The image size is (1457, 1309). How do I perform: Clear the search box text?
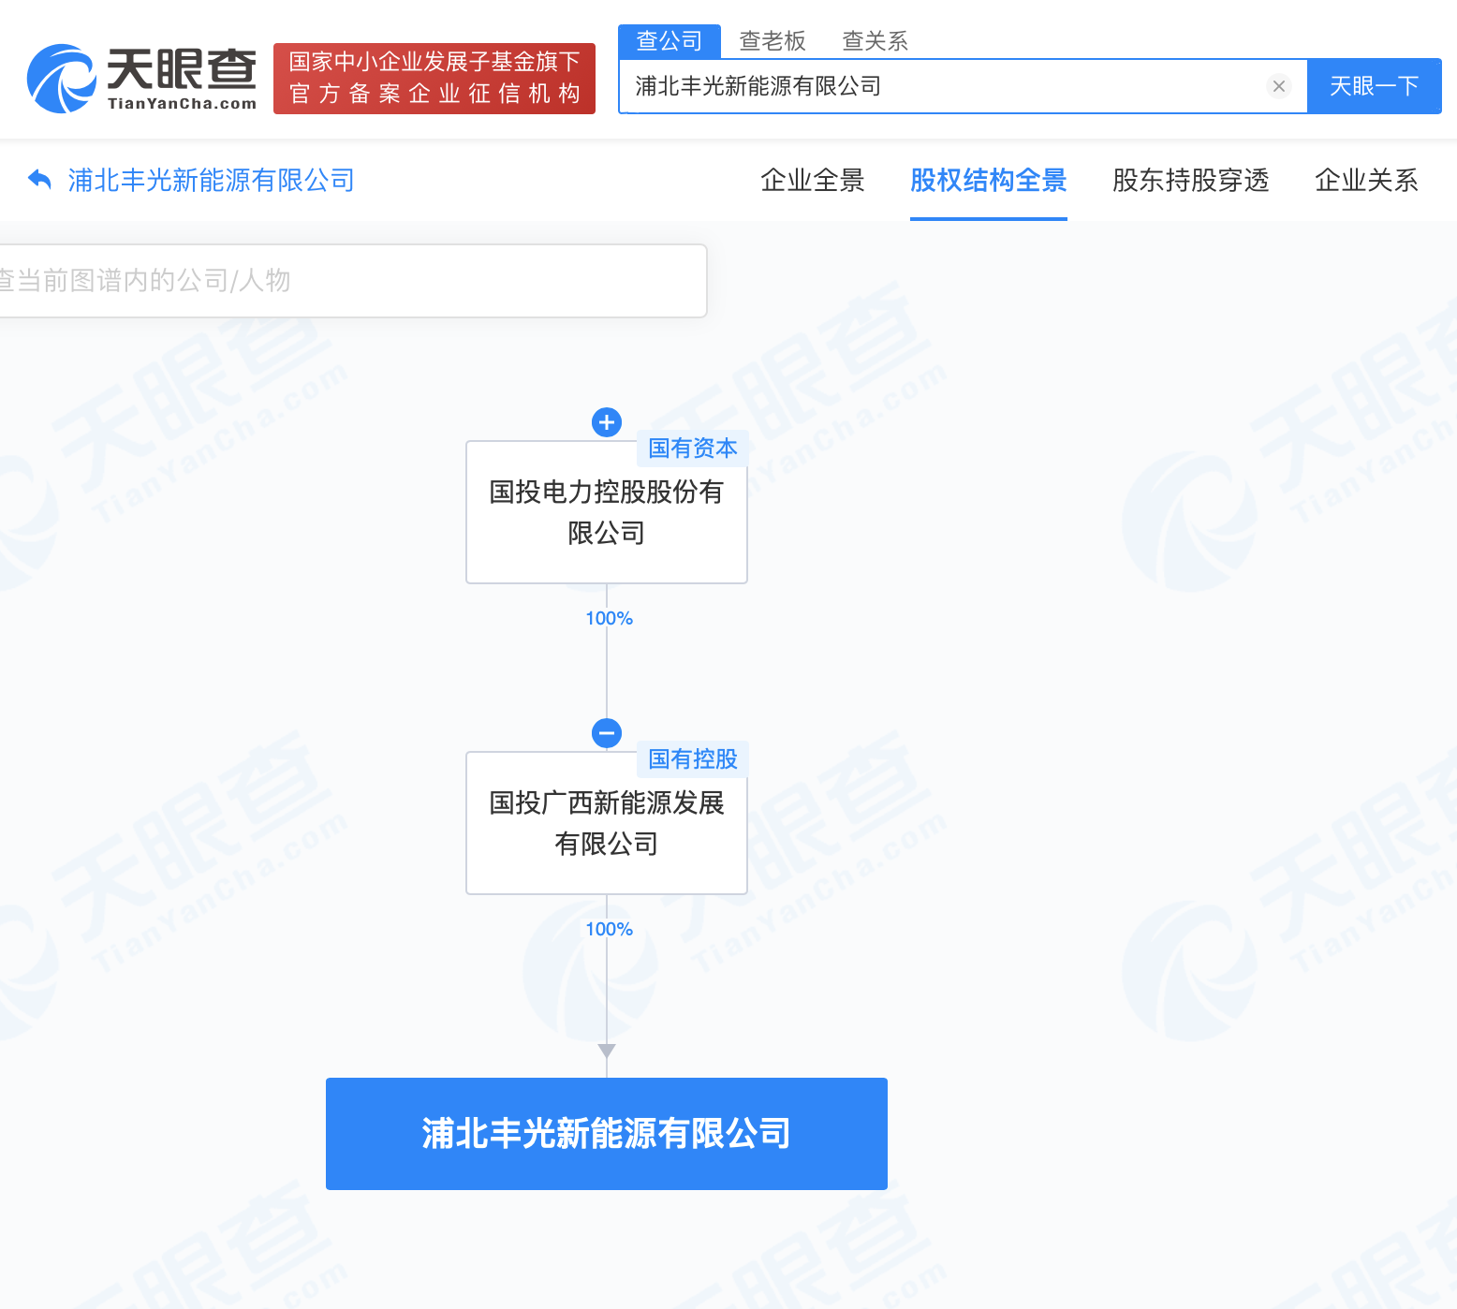point(1278,86)
